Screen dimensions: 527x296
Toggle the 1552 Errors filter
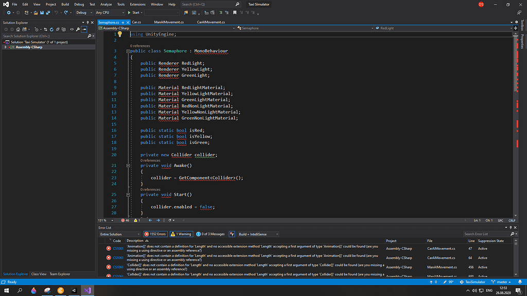point(155,234)
